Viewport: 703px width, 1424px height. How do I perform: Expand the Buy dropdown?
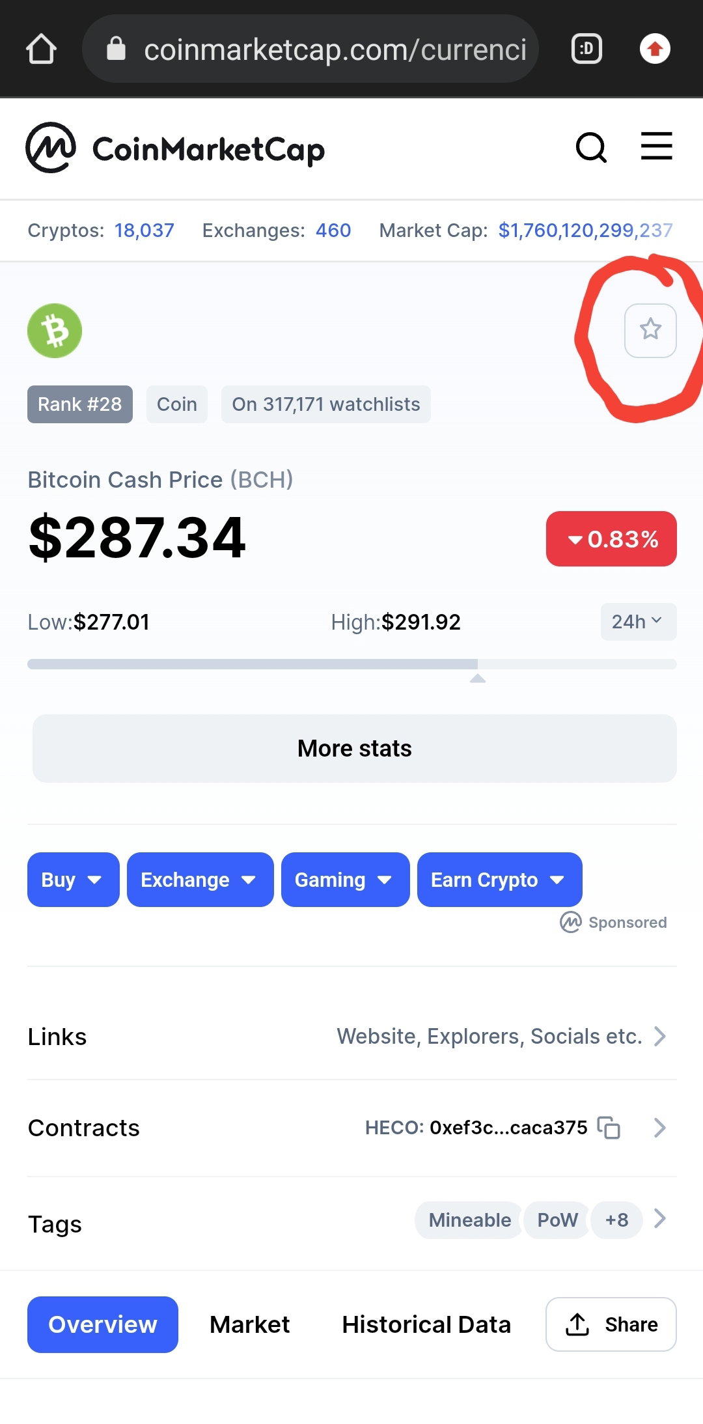tap(74, 880)
